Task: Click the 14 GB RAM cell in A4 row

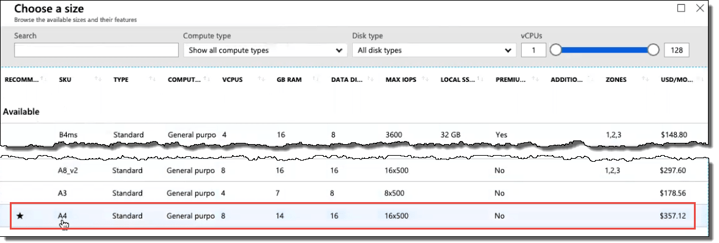Action: 280,216
